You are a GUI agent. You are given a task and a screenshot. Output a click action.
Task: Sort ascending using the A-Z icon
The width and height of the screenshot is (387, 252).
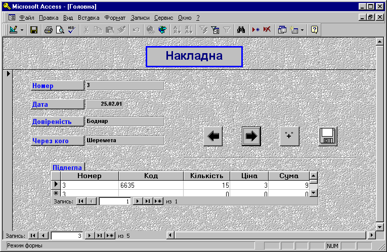coord(177,30)
